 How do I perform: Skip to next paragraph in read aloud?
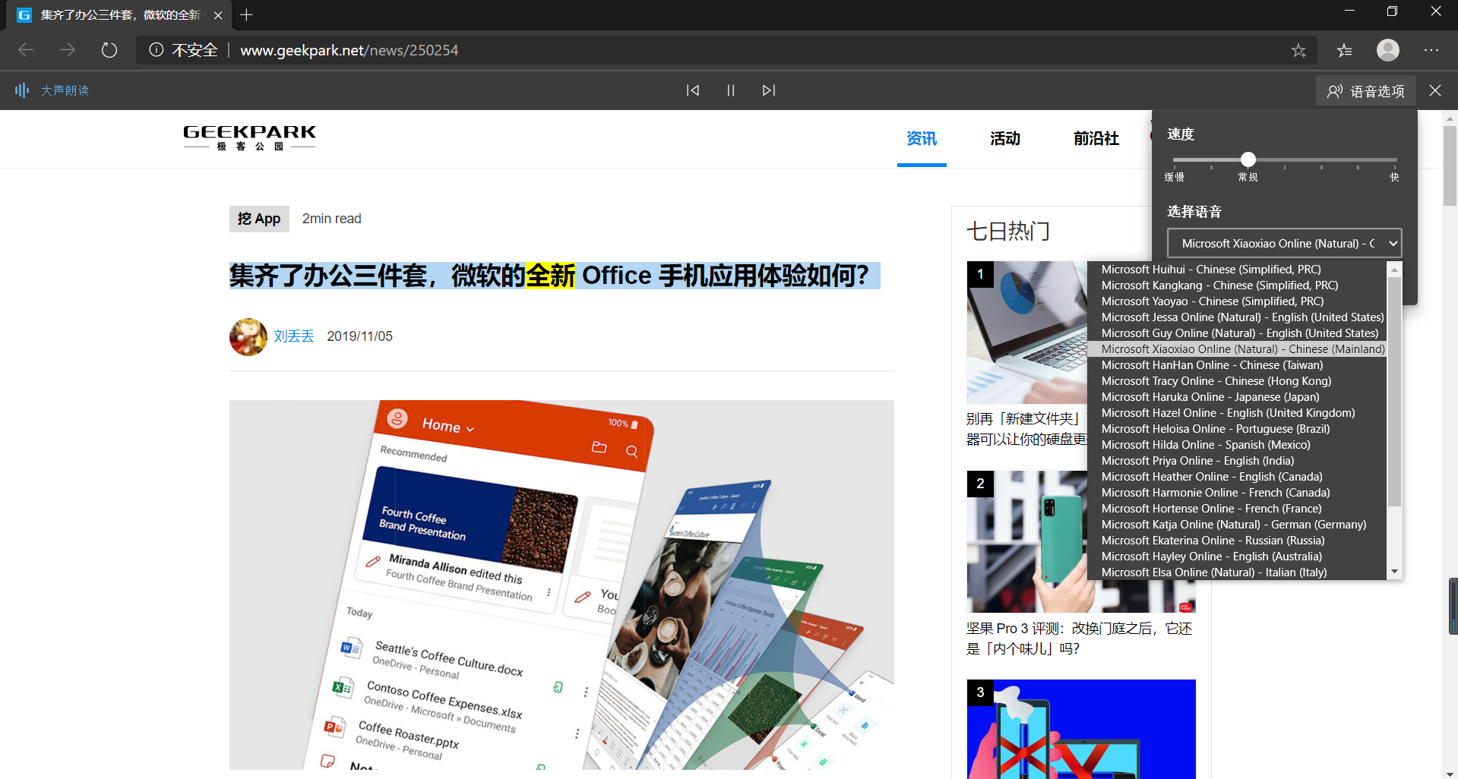point(769,90)
